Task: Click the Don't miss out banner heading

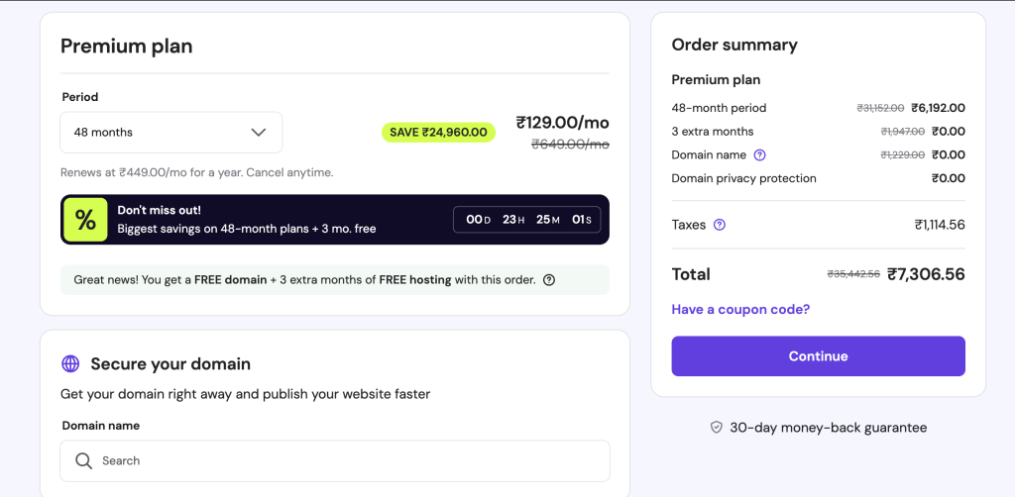Action: point(159,210)
